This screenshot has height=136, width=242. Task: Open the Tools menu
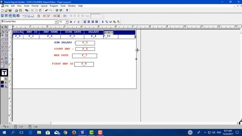point(63,6)
